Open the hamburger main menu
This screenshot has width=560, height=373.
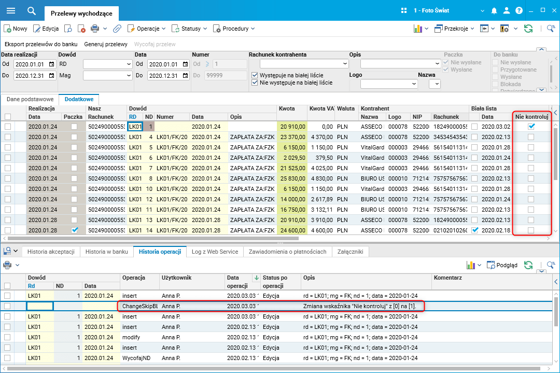coord(10,10)
